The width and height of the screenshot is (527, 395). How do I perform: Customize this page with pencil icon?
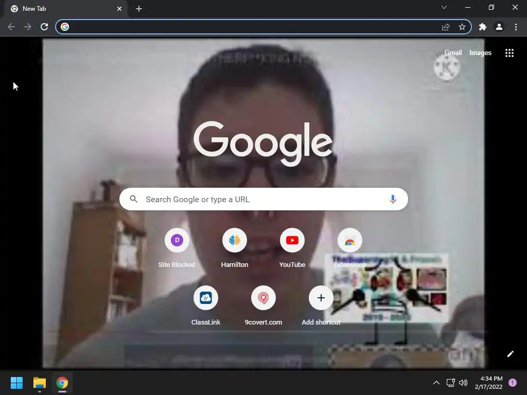pyautogui.click(x=510, y=354)
